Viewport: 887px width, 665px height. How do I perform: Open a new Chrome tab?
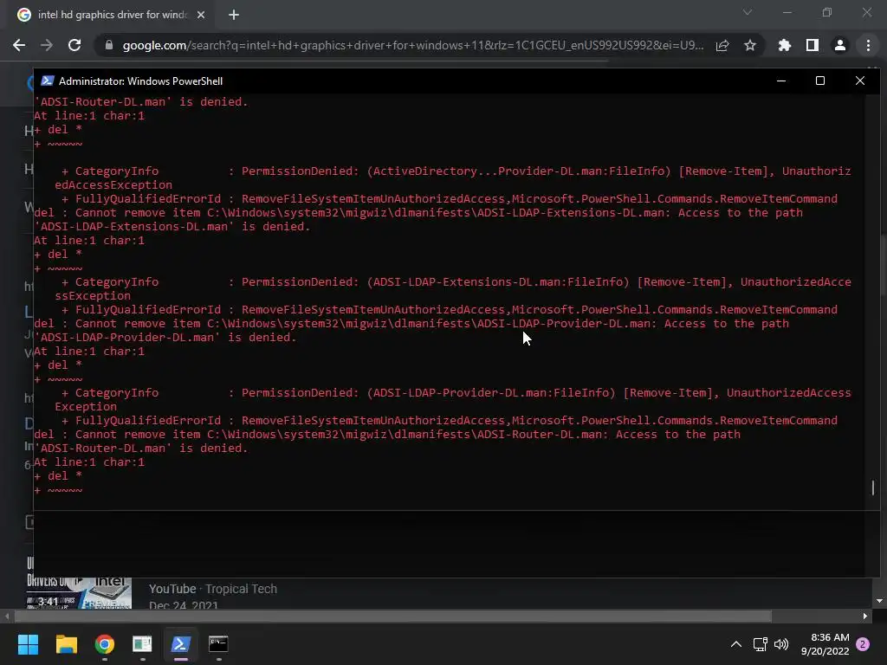tap(234, 15)
